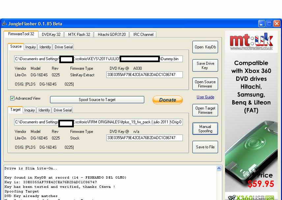Viewport: 282px width, 200px height.
Task: Click the Spoof Source to Target button
Action: pos(97,100)
